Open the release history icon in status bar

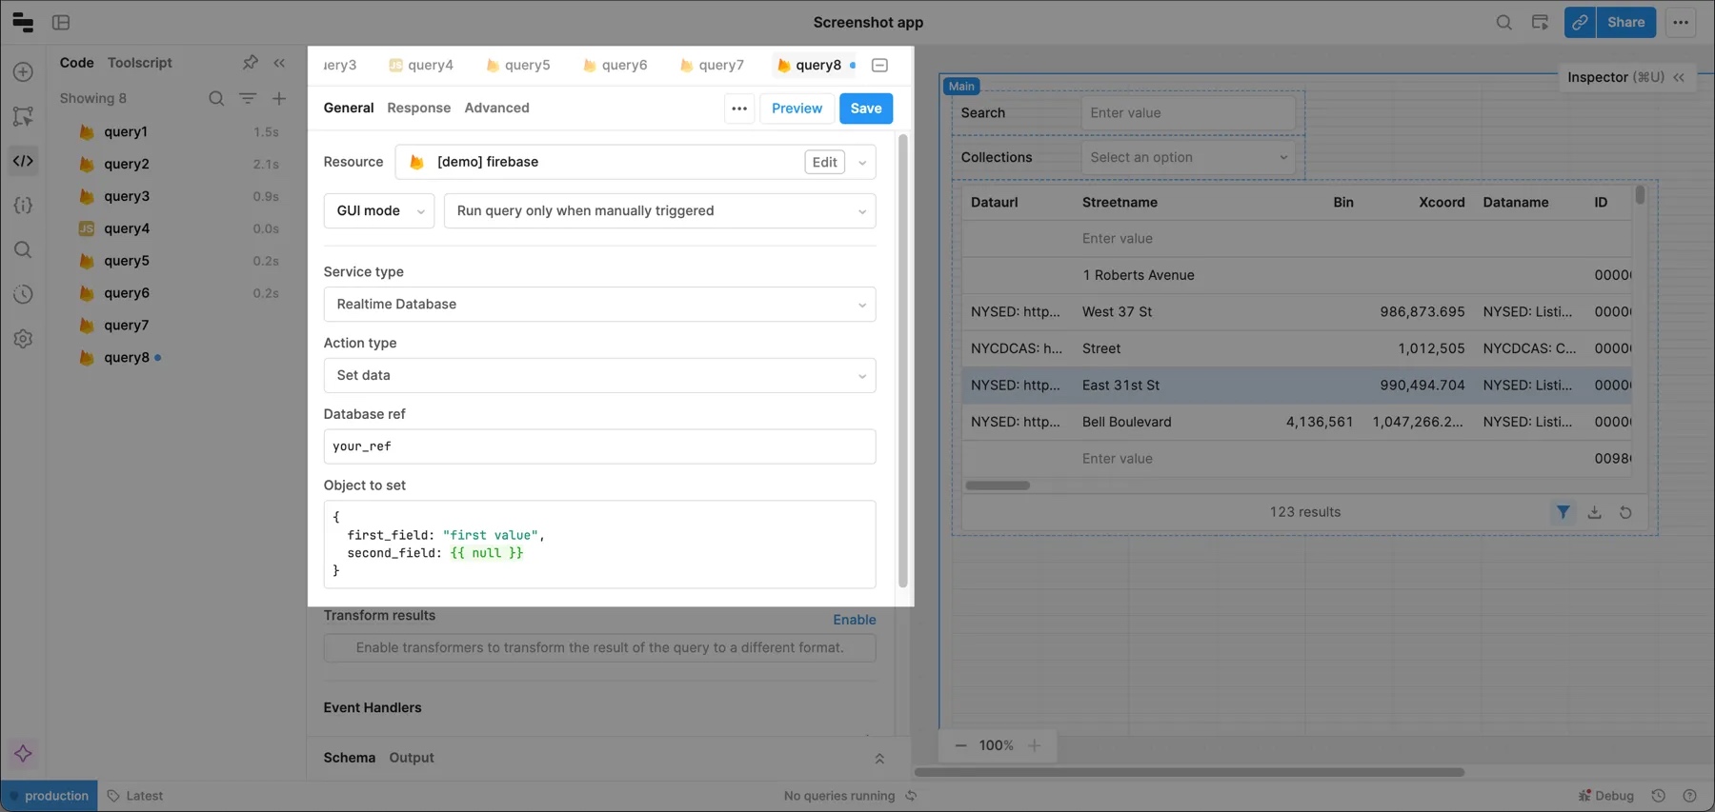[1658, 796]
